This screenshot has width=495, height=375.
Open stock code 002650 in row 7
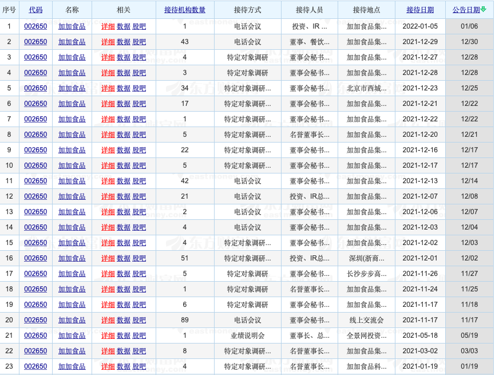click(35, 119)
